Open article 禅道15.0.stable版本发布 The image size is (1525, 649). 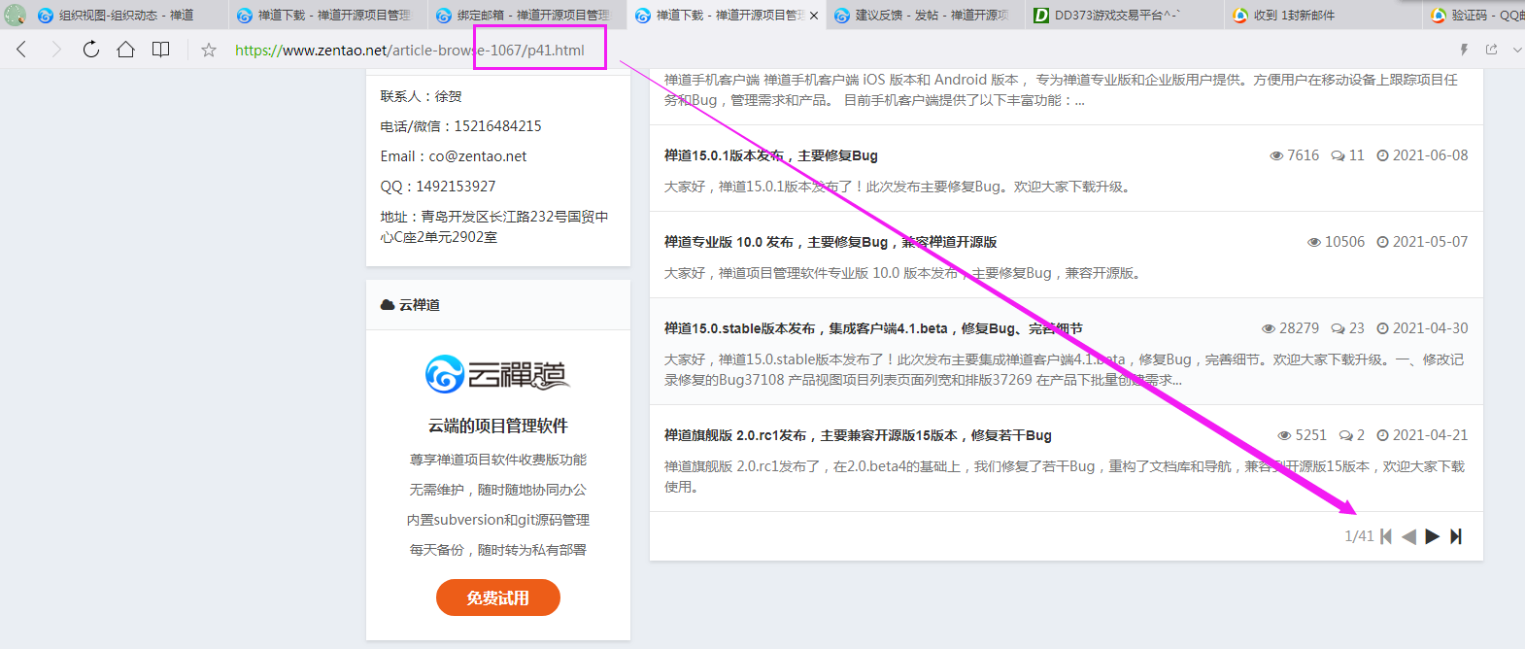click(x=873, y=328)
